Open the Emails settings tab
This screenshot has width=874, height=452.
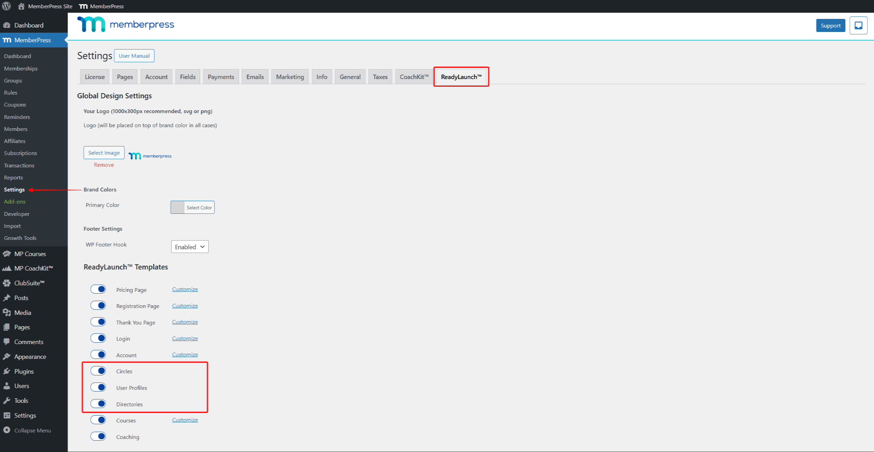point(255,77)
